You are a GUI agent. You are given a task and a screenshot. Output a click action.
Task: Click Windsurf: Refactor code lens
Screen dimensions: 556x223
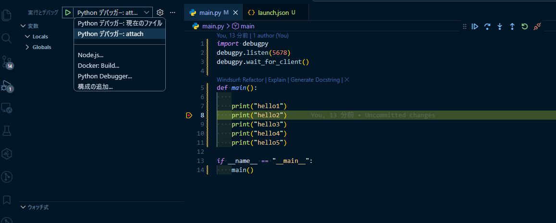pyautogui.click(x=240, y=80)
